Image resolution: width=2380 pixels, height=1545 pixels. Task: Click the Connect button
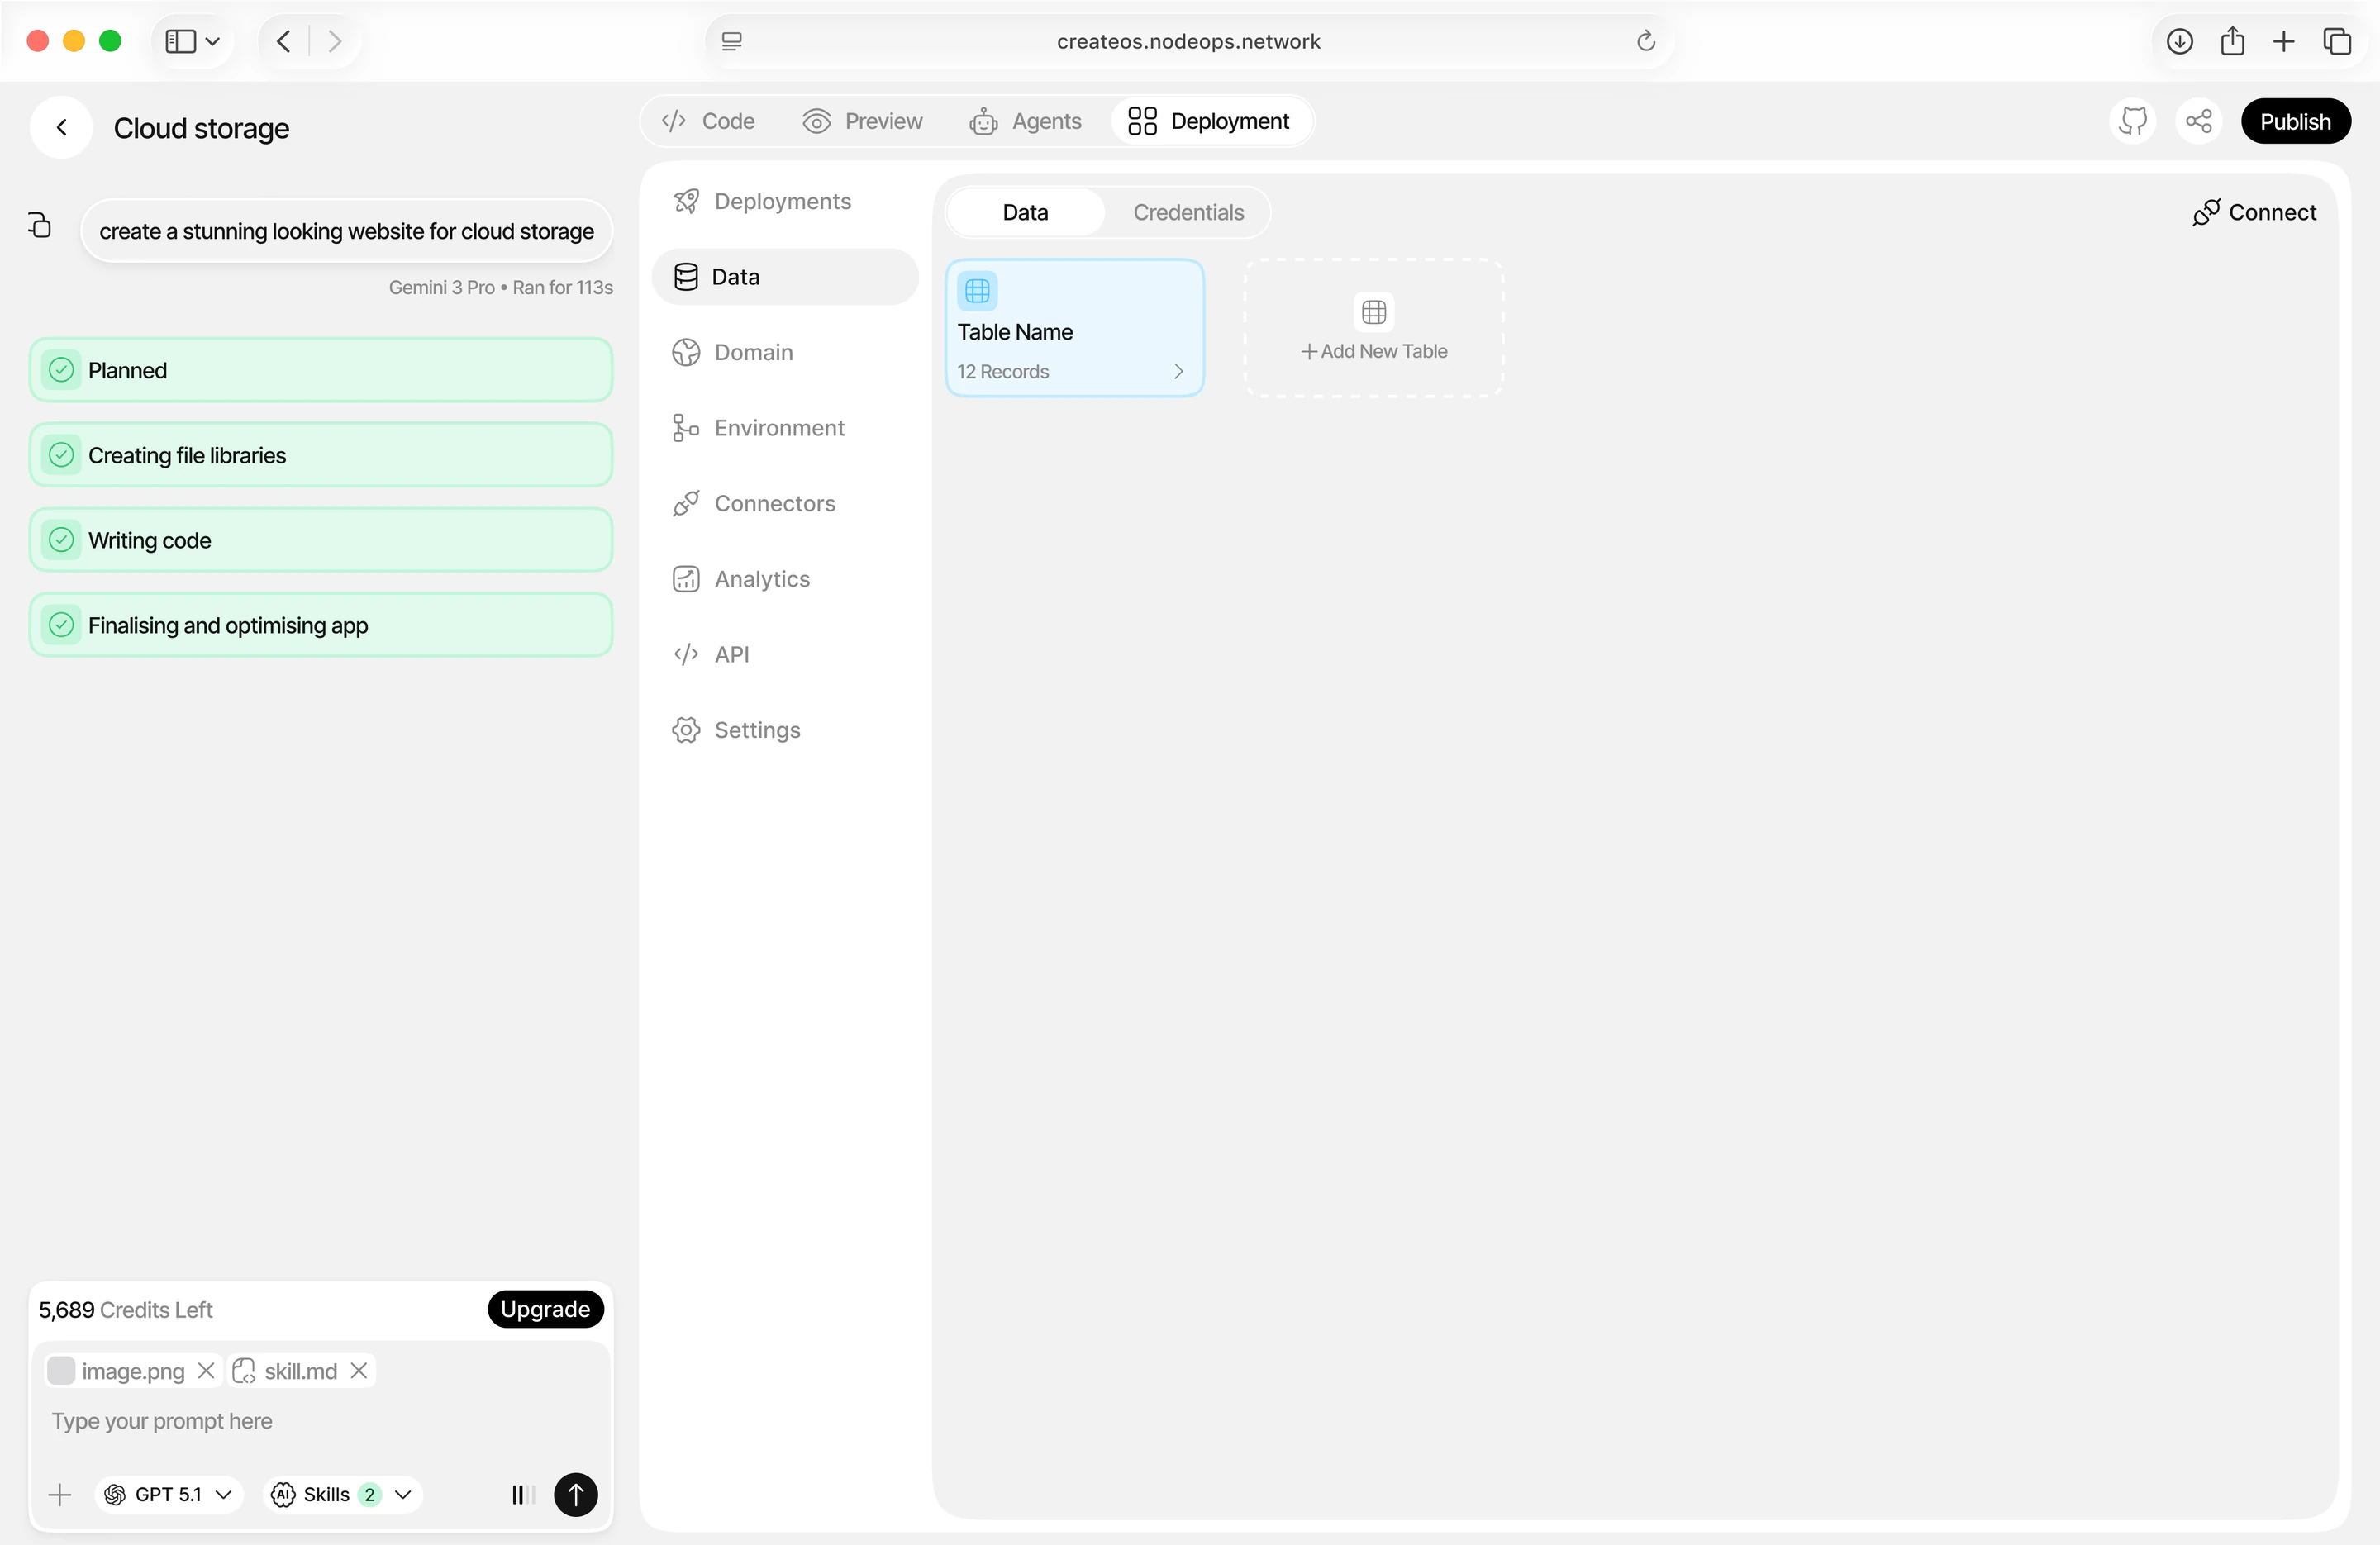2254,212
